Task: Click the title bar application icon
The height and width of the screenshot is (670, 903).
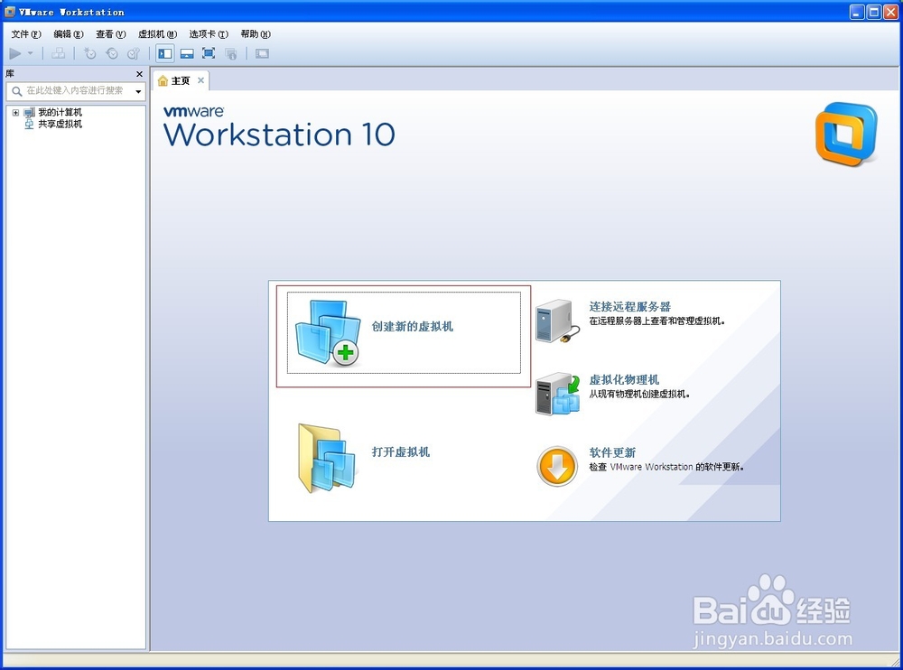Action: [x=9, y=12]
